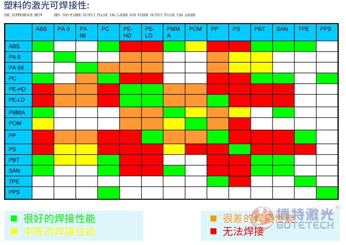Click the PS row label
346x245 pixels.
pyautogui.click(x=19, y=149)
